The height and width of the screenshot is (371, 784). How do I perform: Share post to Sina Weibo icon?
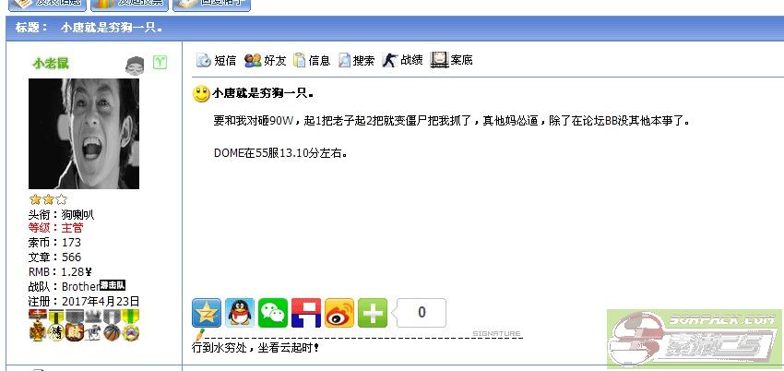click(339, 313)
